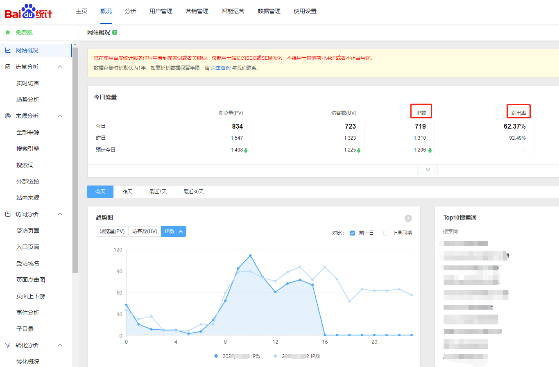Click green down arrow beside 1,408

[x=246, y=150]
